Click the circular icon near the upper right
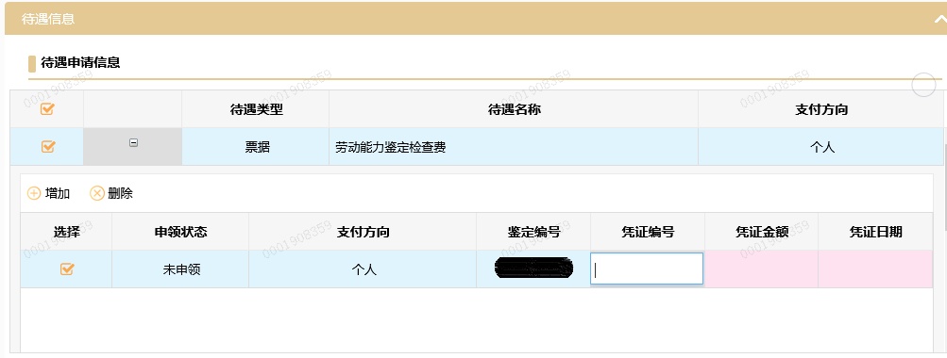947x358 pixels. click(923, 85)
